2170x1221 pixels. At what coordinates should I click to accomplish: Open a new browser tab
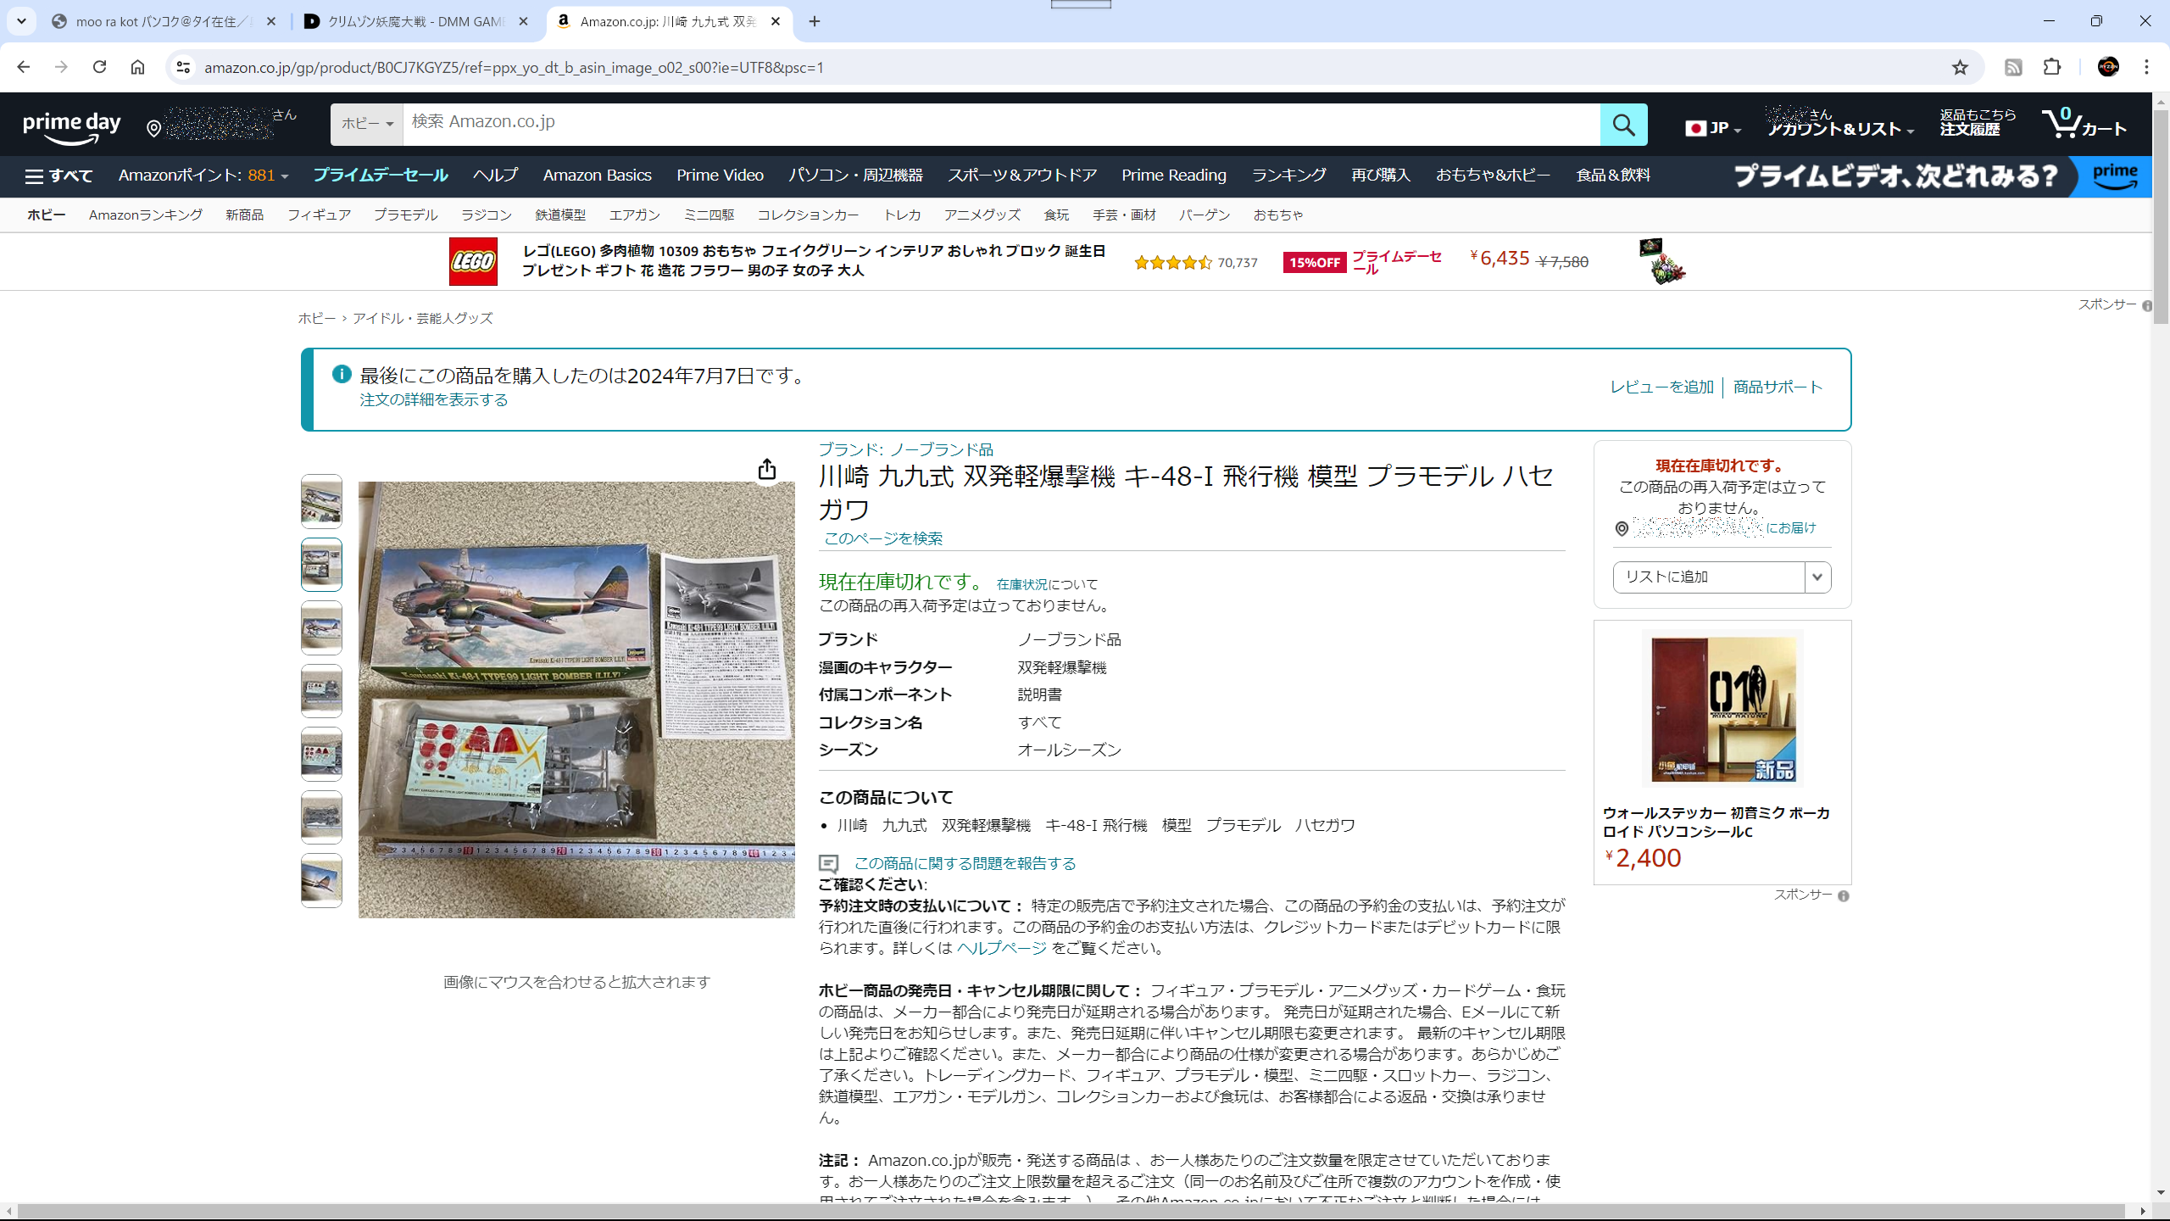815,21
